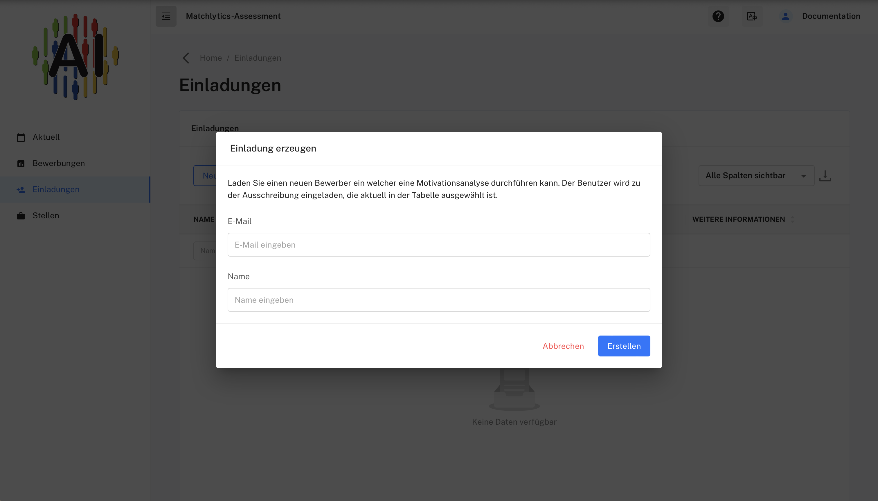Open the Documentation link
Viewport: 878px width, 501px height.
tap(831, 16)
